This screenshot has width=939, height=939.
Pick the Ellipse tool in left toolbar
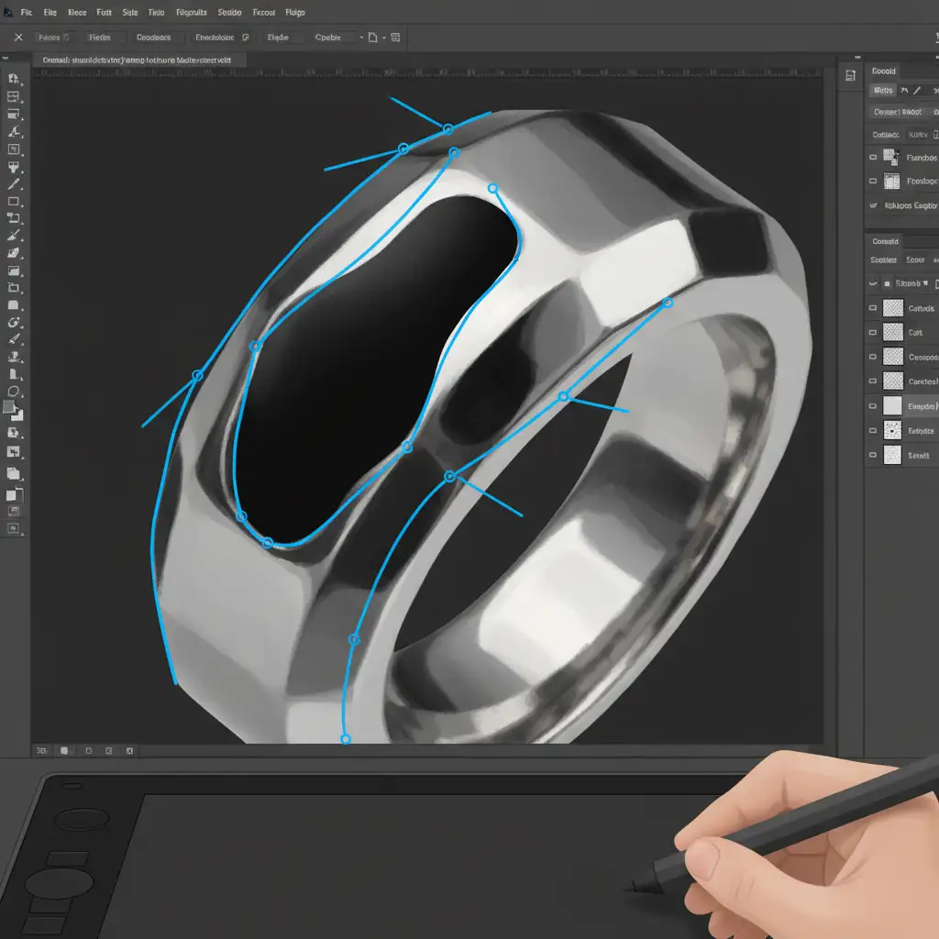point(14,392)
